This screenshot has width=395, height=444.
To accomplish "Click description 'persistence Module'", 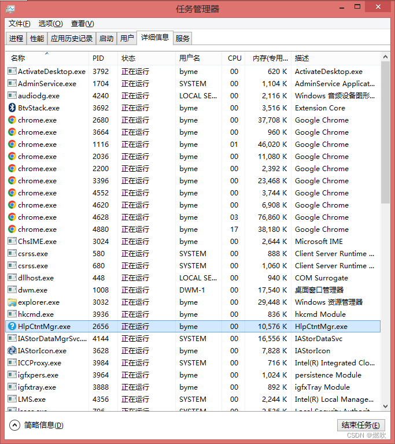I will point(328,375).
